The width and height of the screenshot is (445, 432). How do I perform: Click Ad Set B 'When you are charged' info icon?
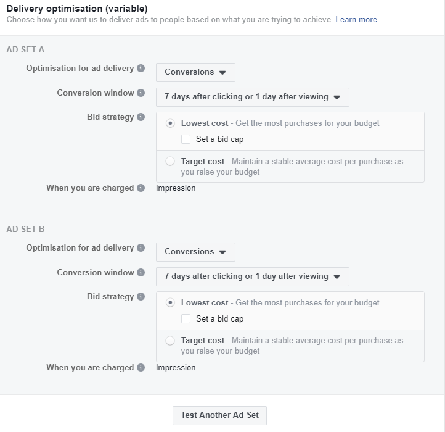point(141,368)
